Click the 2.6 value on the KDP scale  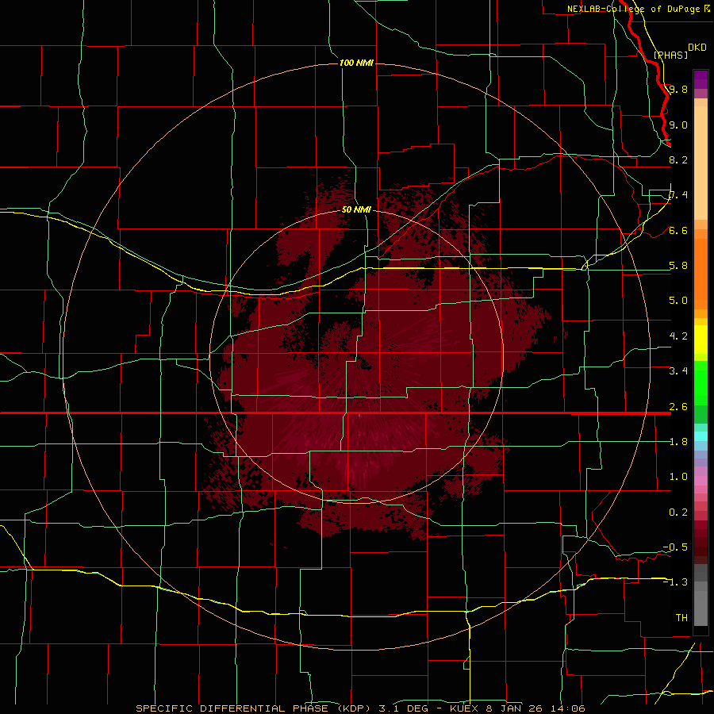coord(678,407)
